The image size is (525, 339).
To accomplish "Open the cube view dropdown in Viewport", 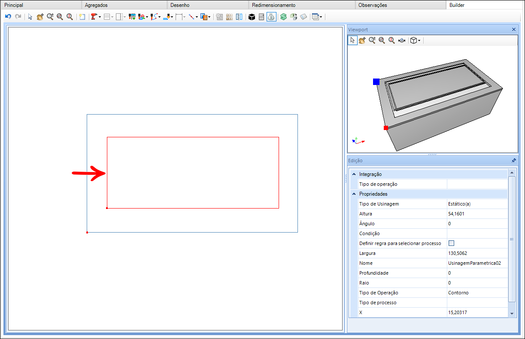I will click(x=415, y=40).
